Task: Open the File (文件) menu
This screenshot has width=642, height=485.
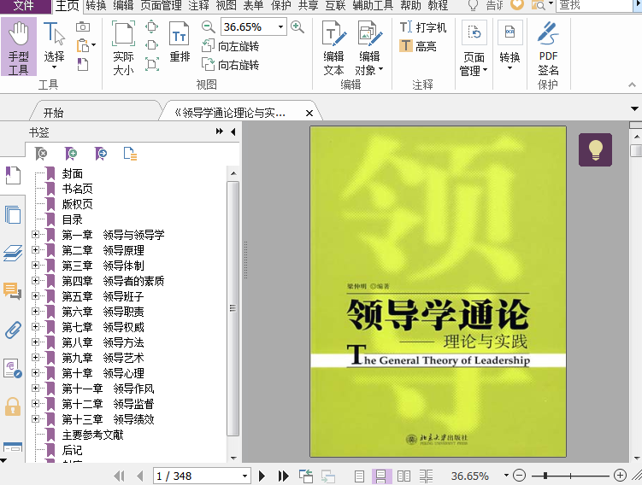Action: [24, 5]
